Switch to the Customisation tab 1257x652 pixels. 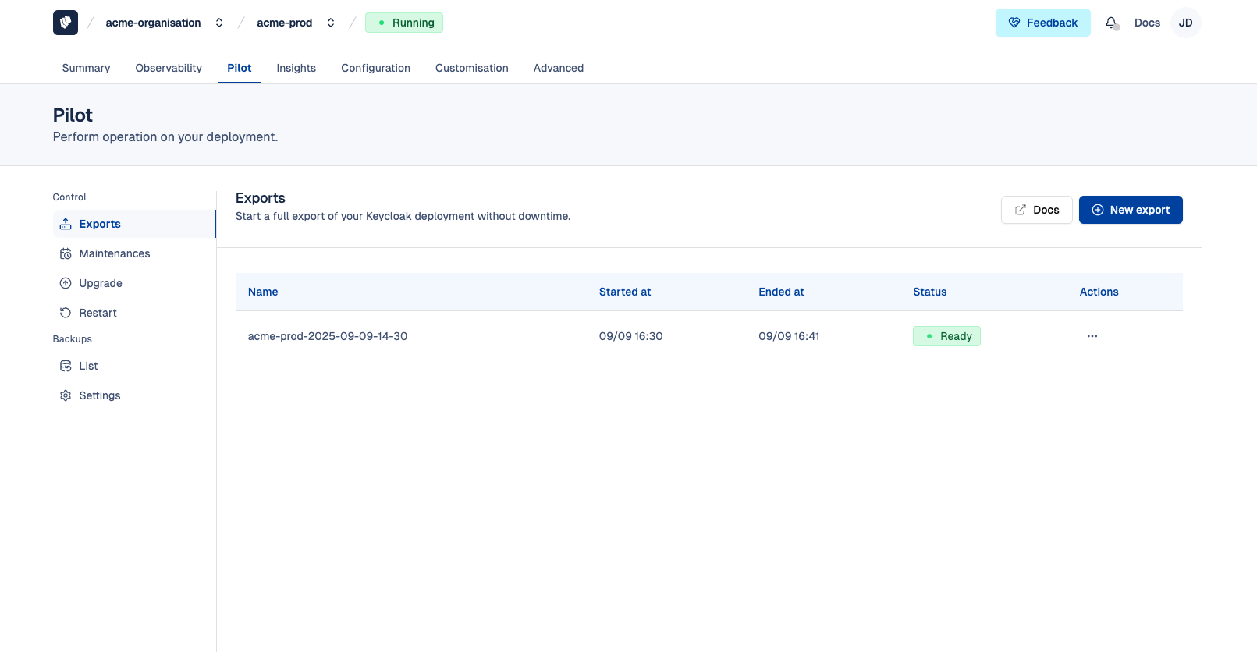(472, 68)
